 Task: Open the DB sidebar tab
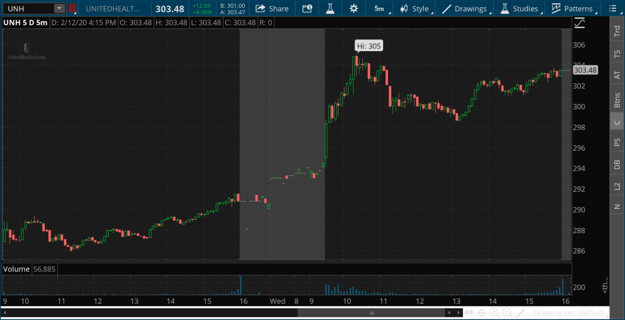coord(617,165)
